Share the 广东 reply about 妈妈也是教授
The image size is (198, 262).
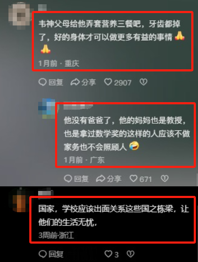109,179
